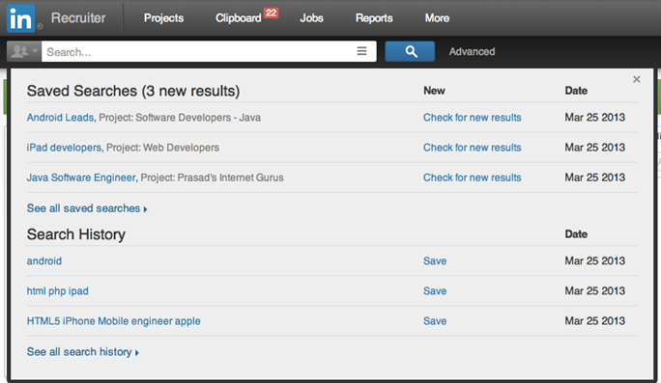Open the iPad developers saved search

point(65,148)
